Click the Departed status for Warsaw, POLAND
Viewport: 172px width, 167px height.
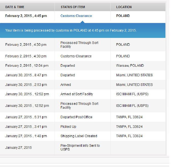pyautogui.click(x=67, y=66)
